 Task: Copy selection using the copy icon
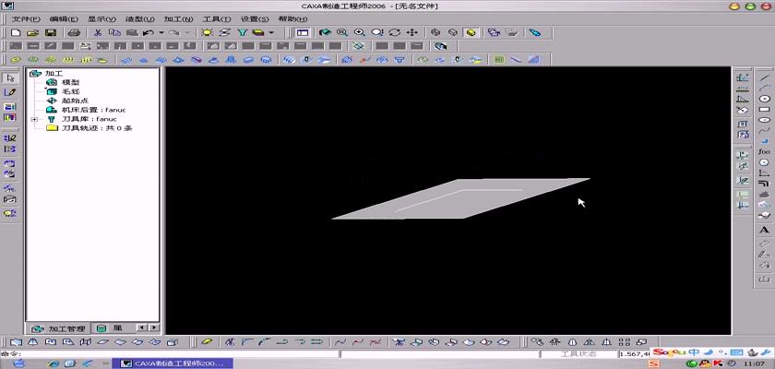pyautogui.click(x=114, y=32)
